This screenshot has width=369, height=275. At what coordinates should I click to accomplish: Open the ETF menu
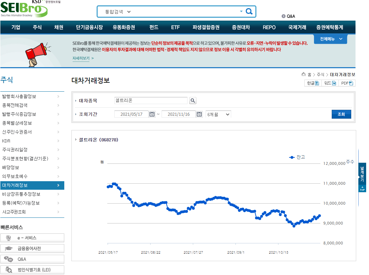(175, 27)
